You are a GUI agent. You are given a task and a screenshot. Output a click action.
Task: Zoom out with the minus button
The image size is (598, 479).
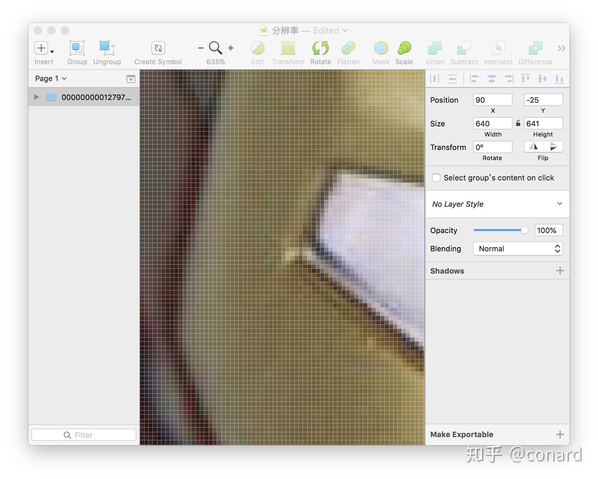pyautogui.click(x=201, y=48)
